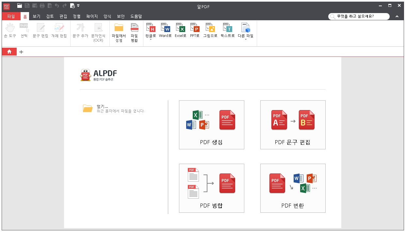Click the 무엇을 하고 싶으세요? search field
The image size is (406, 232).
pos(359,16)
